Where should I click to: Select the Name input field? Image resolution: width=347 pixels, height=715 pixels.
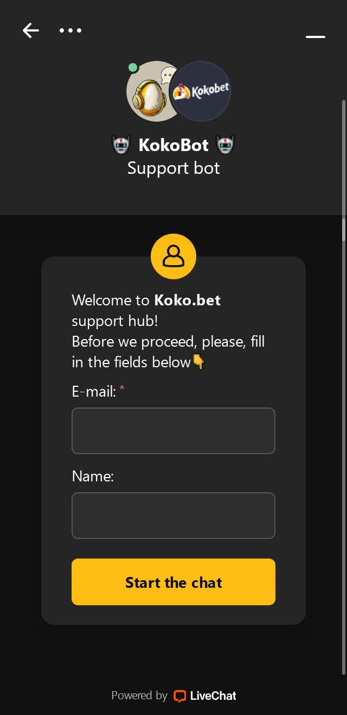coord(173,516)
